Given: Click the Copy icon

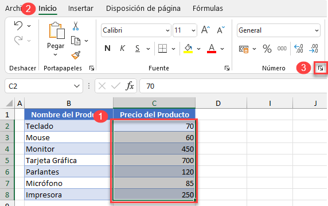Looking at the screenshot, I should pos(76,41).
